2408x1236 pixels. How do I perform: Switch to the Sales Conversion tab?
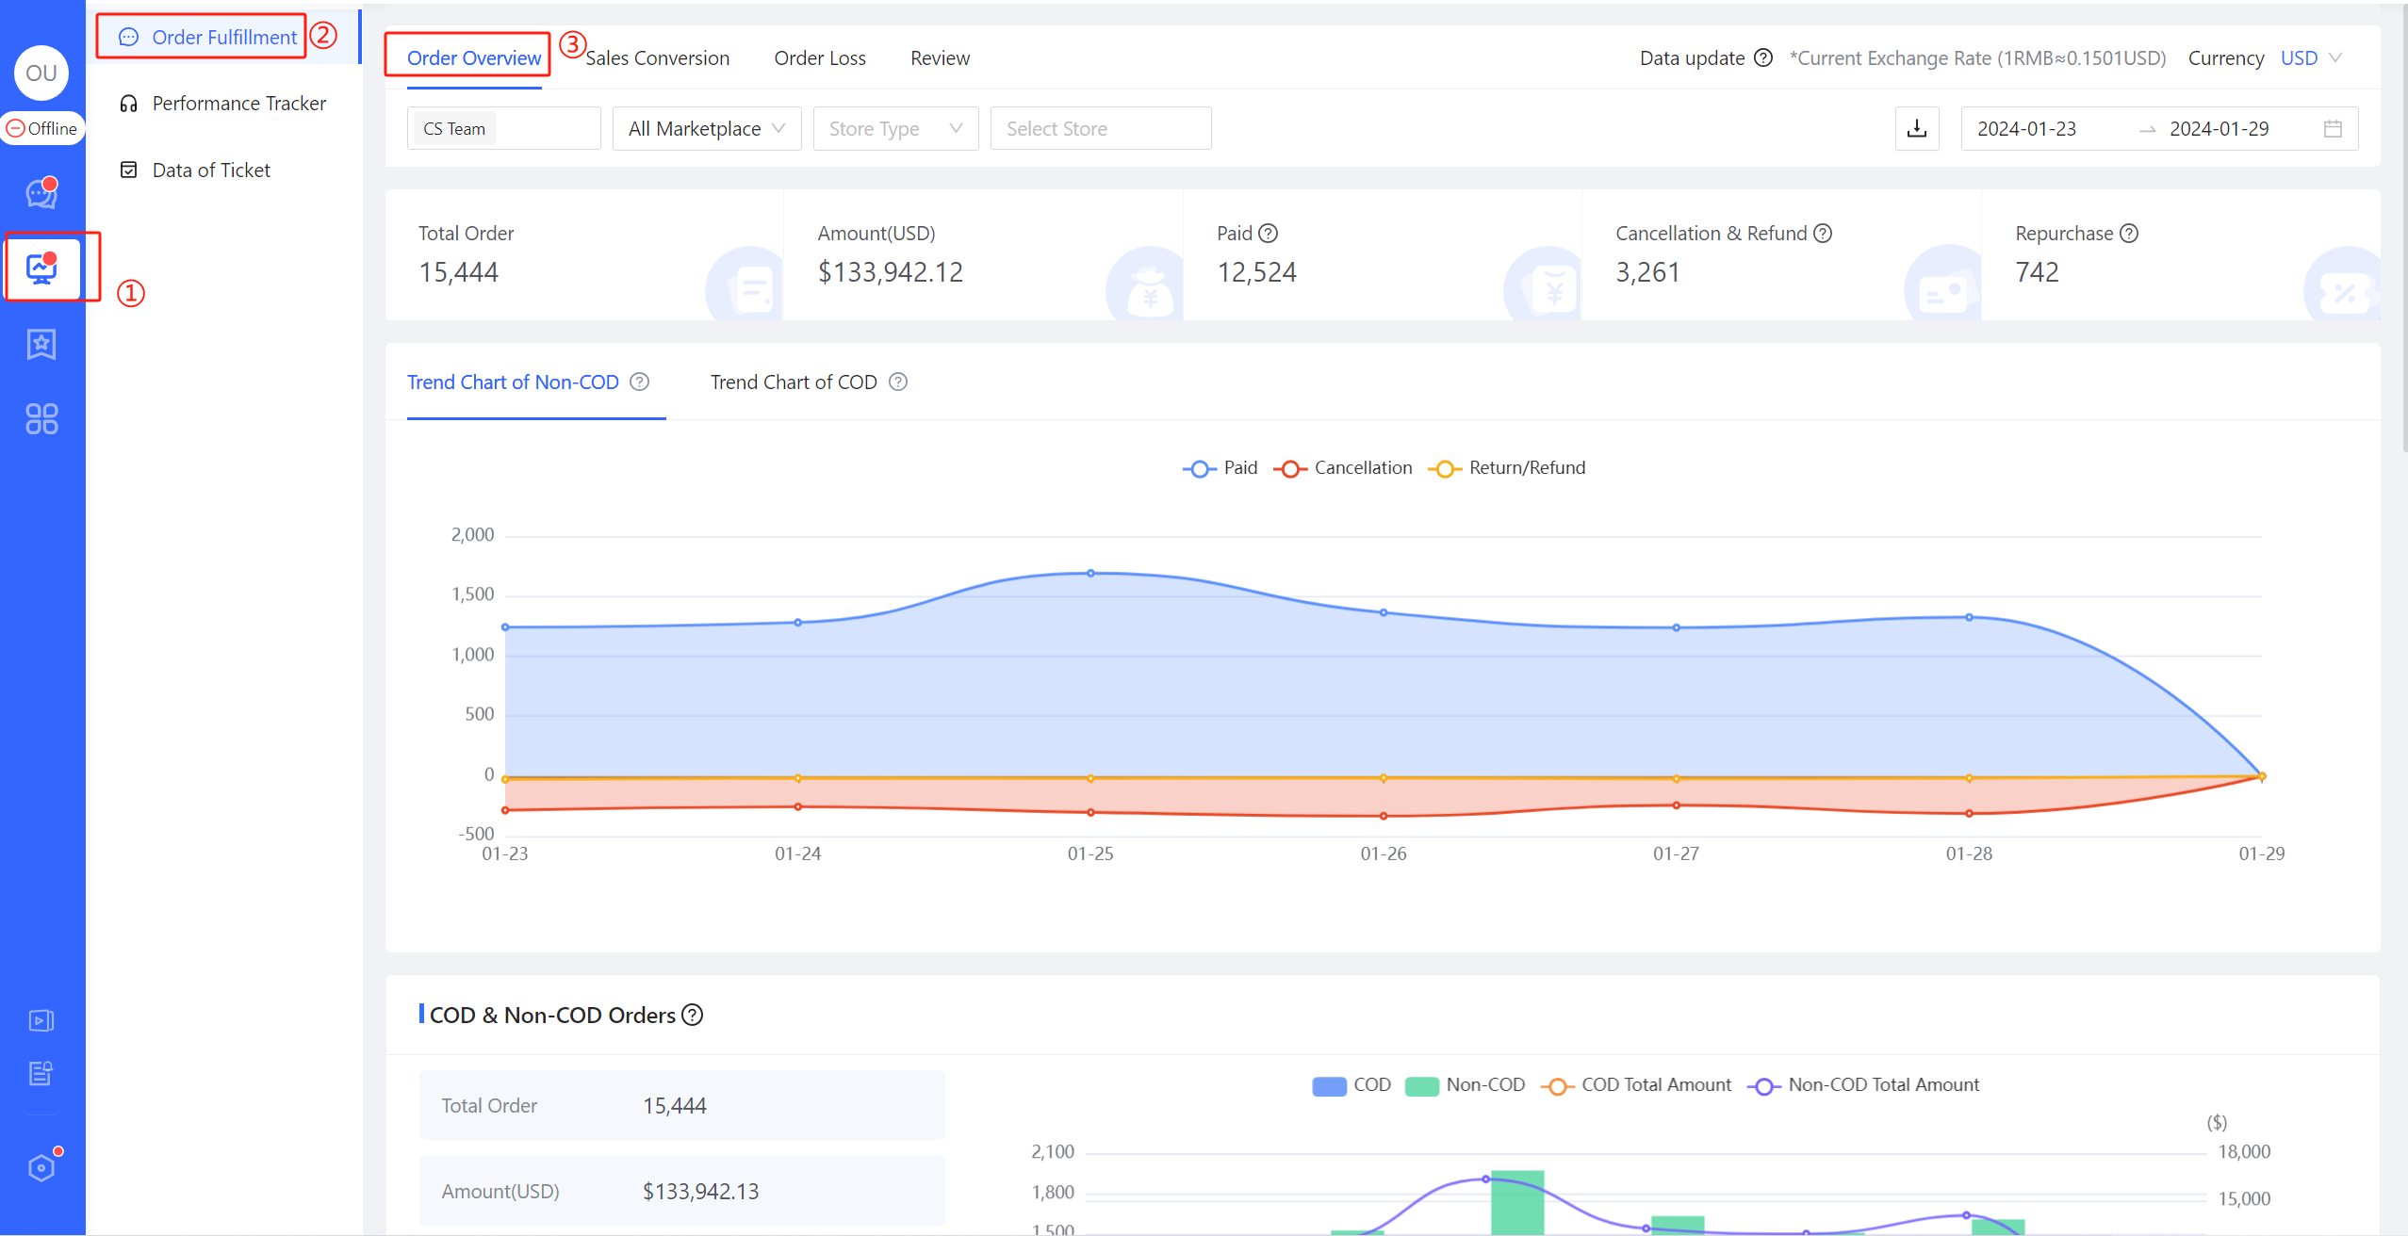pos(658,58)
